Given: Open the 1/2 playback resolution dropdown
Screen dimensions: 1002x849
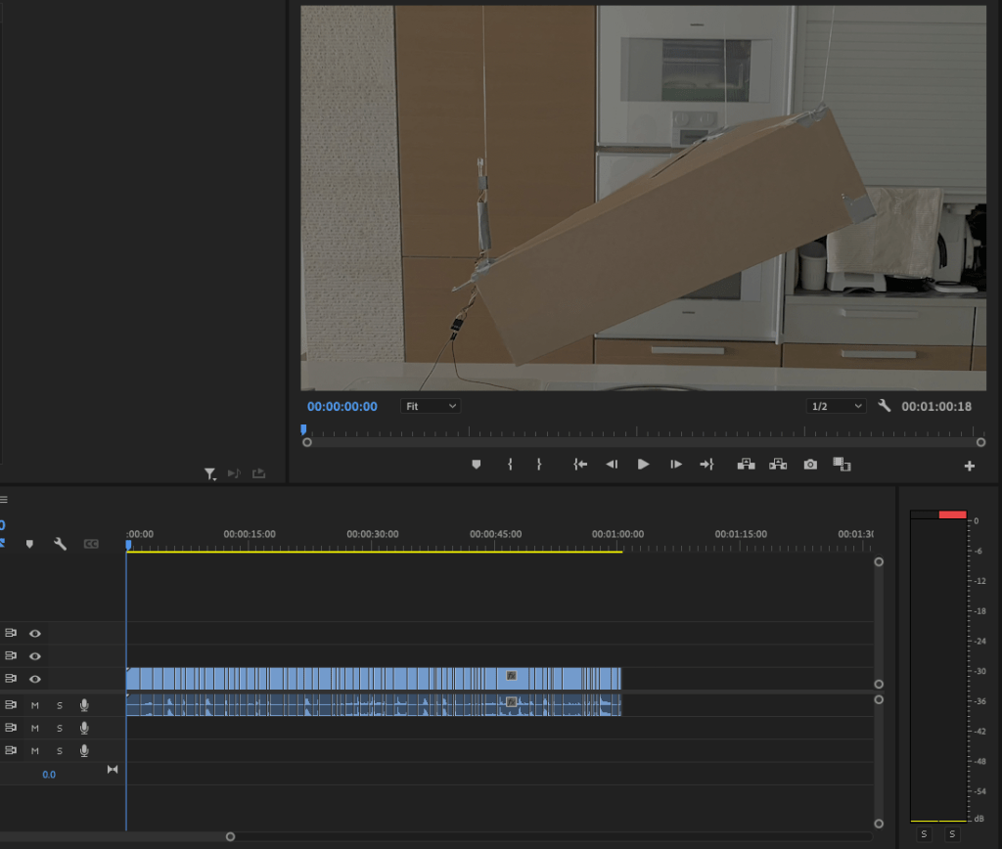Looking at the screenshot, I should (836, 406).
